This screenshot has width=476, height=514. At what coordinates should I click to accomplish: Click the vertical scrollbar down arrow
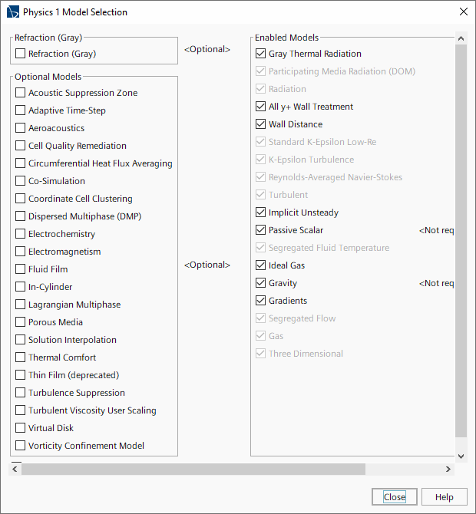point(461,456)
